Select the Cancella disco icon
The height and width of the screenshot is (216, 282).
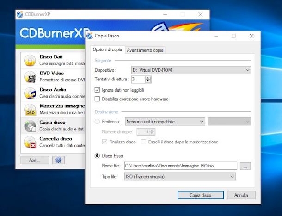pos(30,142)
